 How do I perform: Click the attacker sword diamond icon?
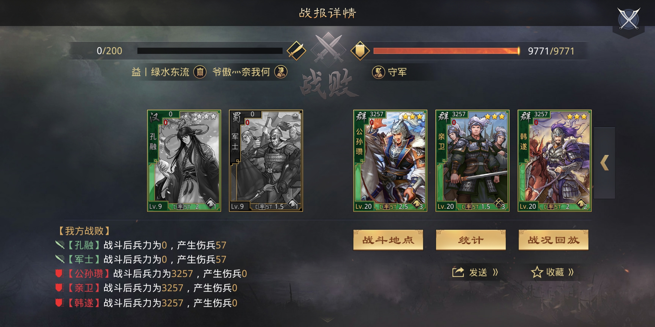click(296, 51)
